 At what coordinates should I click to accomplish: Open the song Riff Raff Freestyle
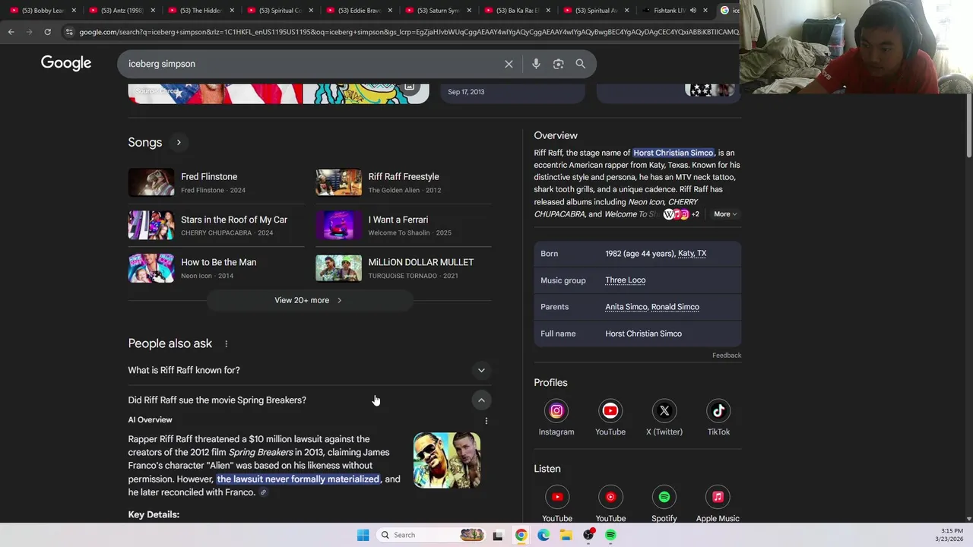[404, 177]
